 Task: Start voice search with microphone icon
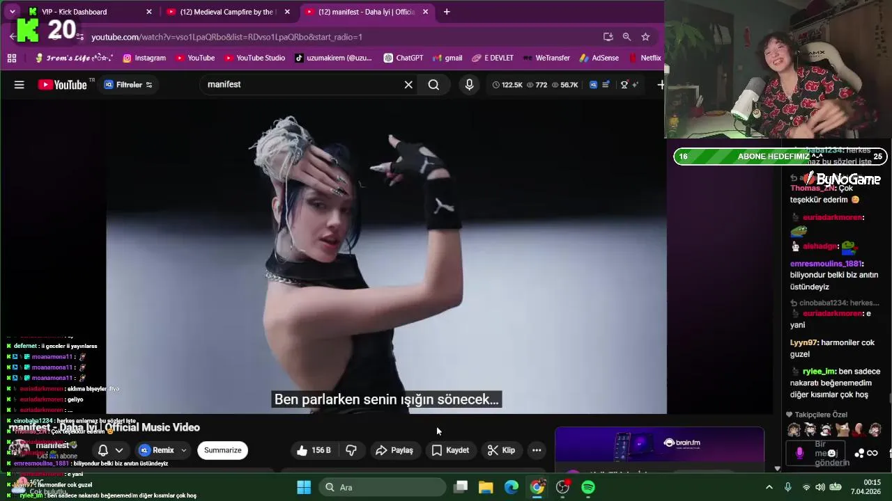click(x=470, y=85)
